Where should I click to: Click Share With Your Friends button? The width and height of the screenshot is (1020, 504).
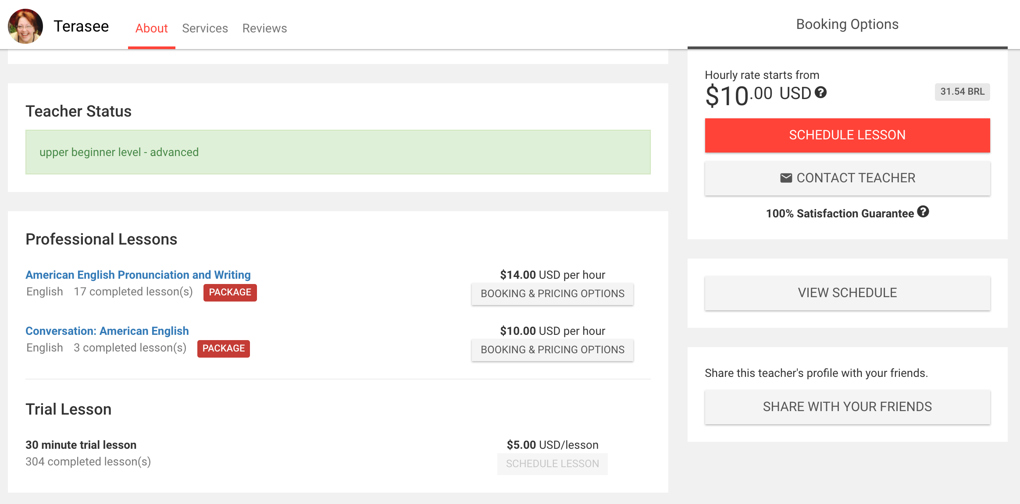coord(847,407)
